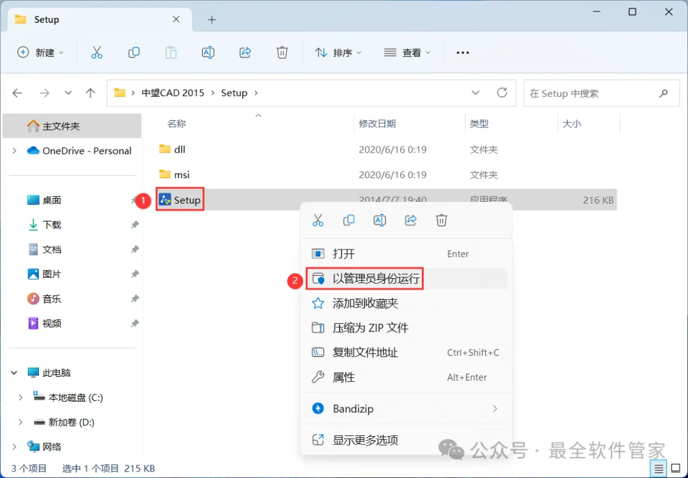Choose 复制文件地址 in the context menu

406,353
